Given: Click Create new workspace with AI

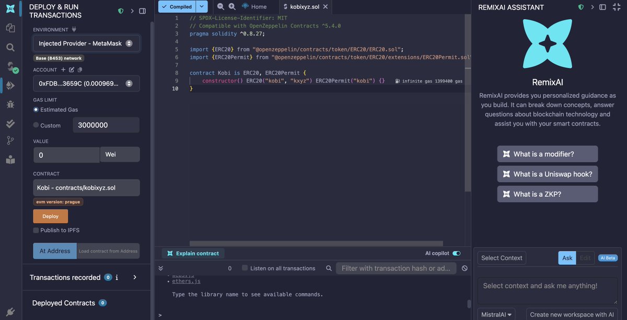Looking at the screenshot, I should (572, 314).
